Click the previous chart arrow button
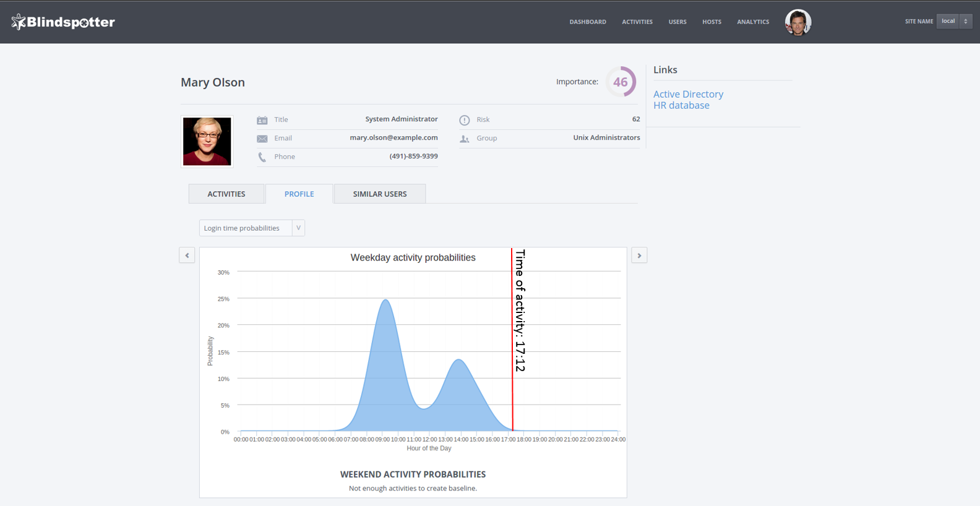The width and height of the screenshot is (980, 506). [187, 255]
